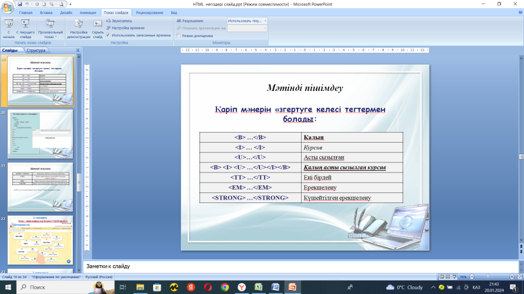524x294 pixels.
Task: Select slide 19 thumbnail
Action: [x=40, y=81]
